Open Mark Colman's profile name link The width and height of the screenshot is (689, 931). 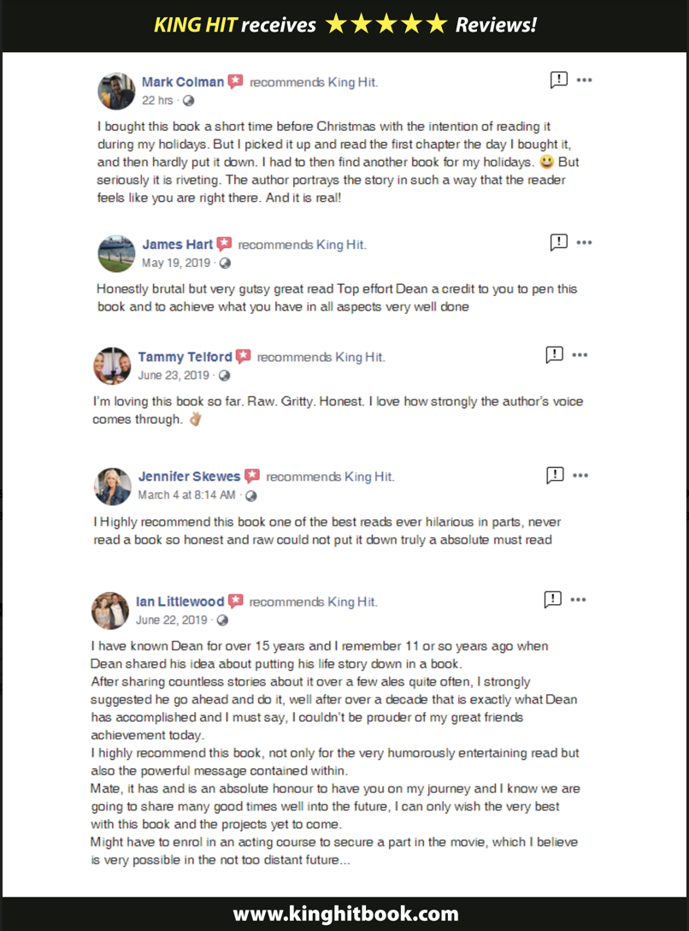coord(183,82)
